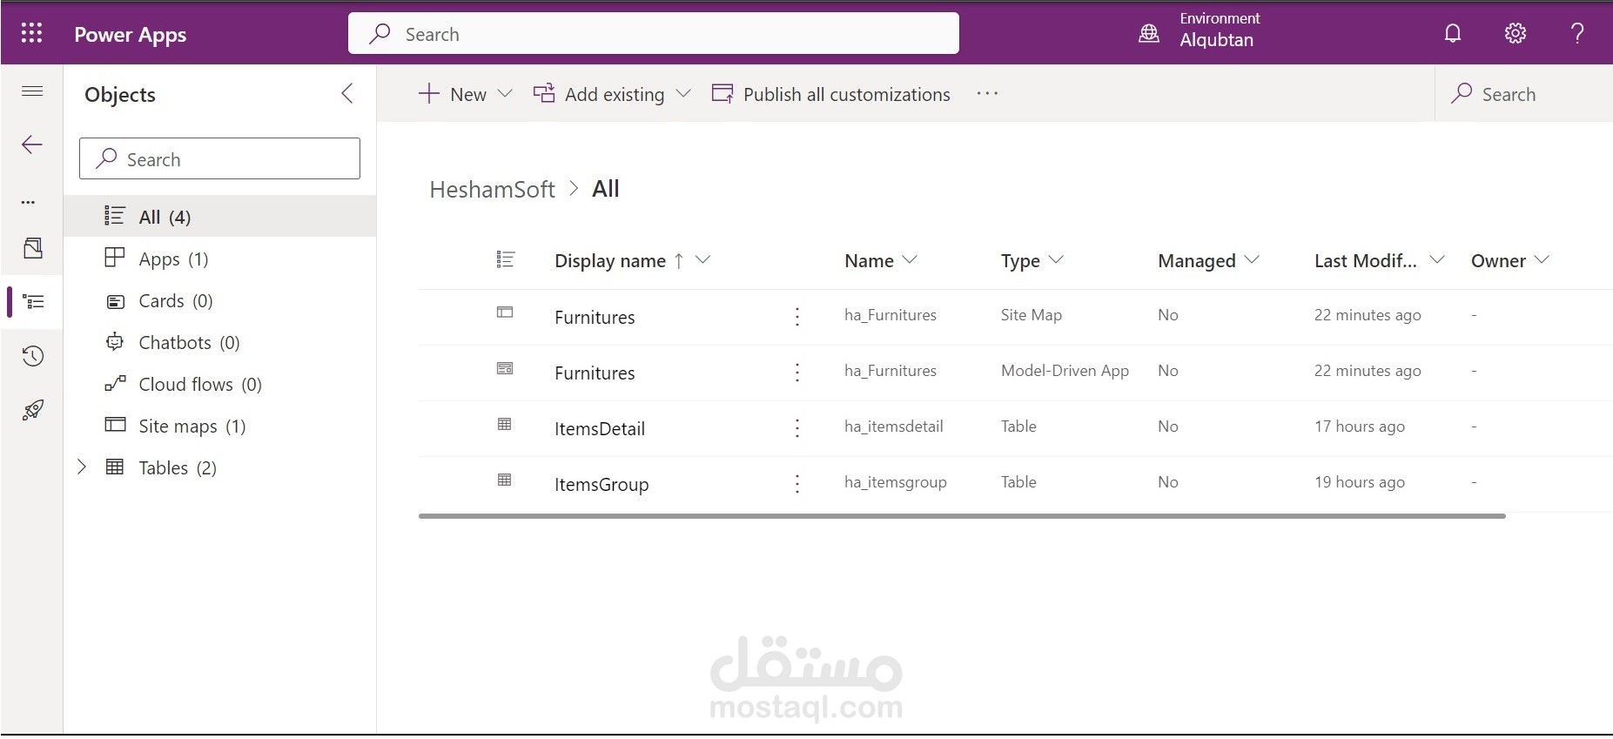Click the 19 hours ago cell
Viewport: 1613px width, 739px height.
[1360, 482]
